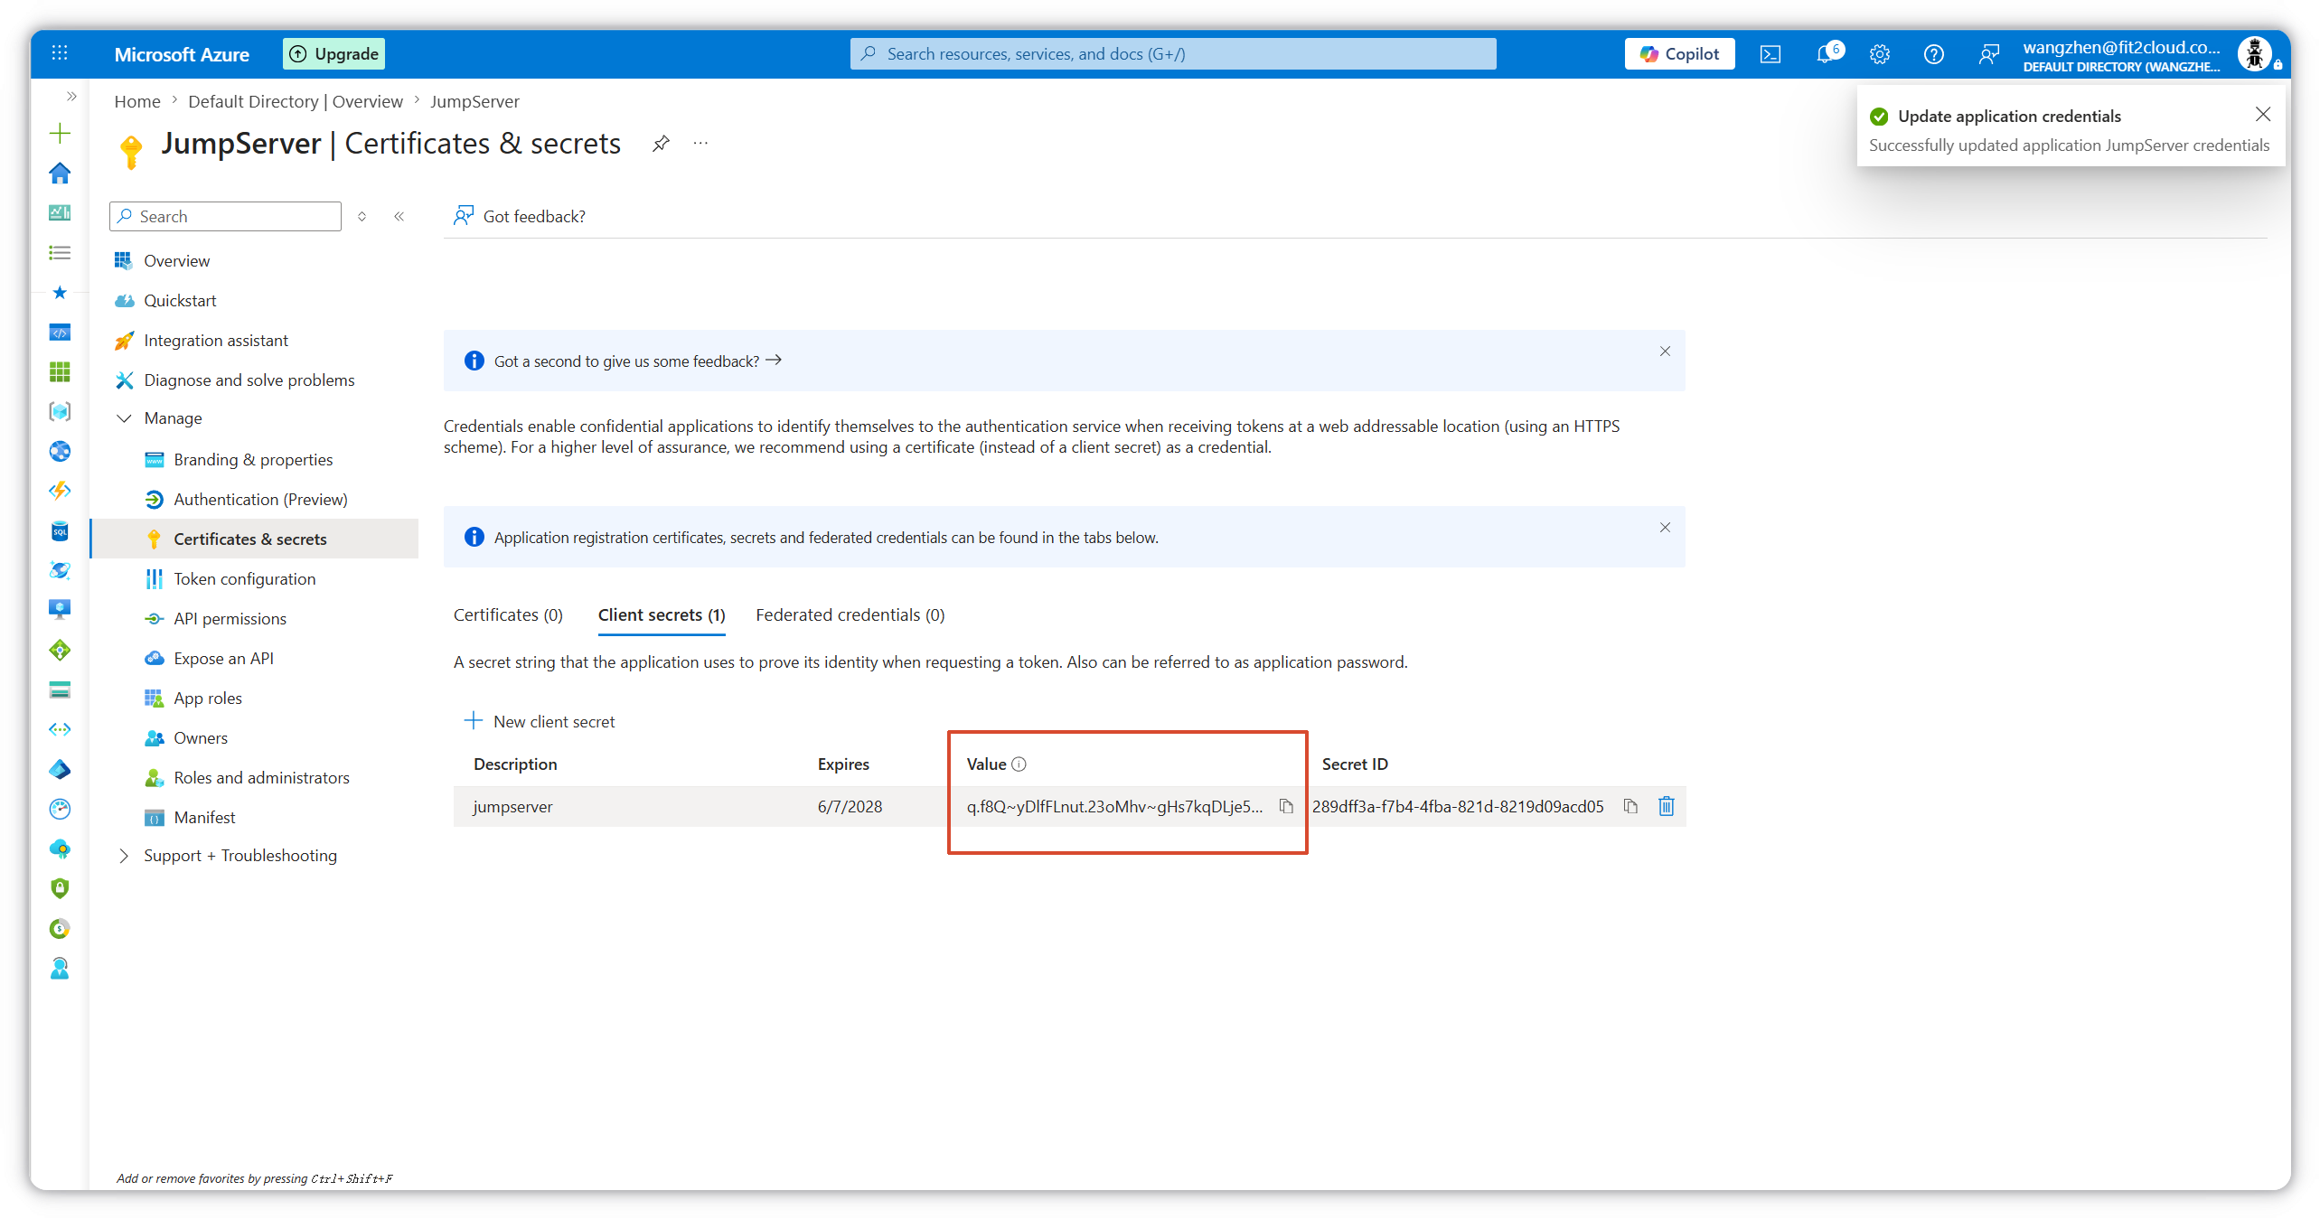Go to Azure Home via house icon
Screen dimensions: 2320x1219
[x=60, y=173]
